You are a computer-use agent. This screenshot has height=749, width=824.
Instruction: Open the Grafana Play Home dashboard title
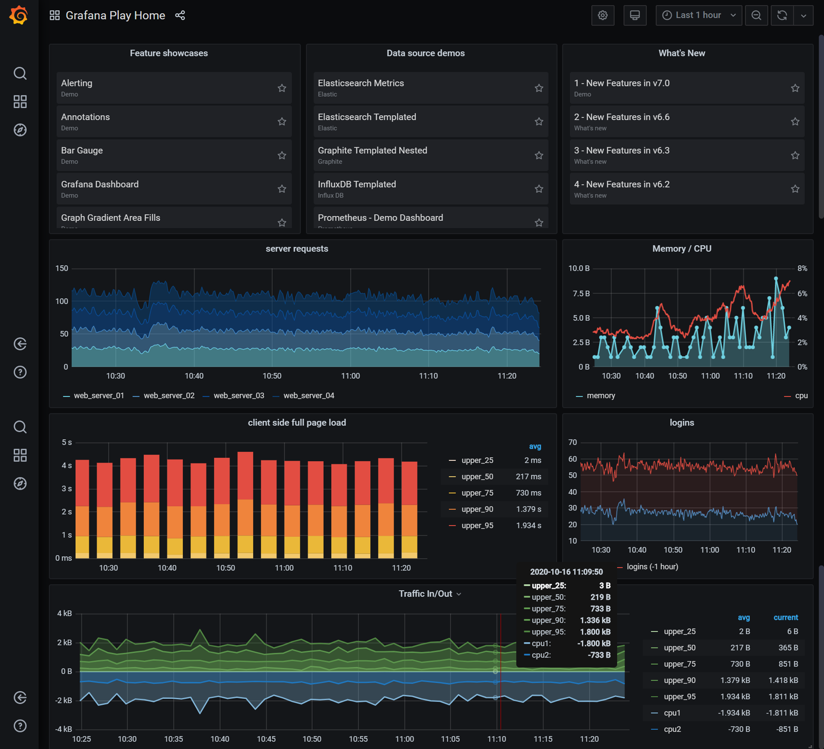115,16
